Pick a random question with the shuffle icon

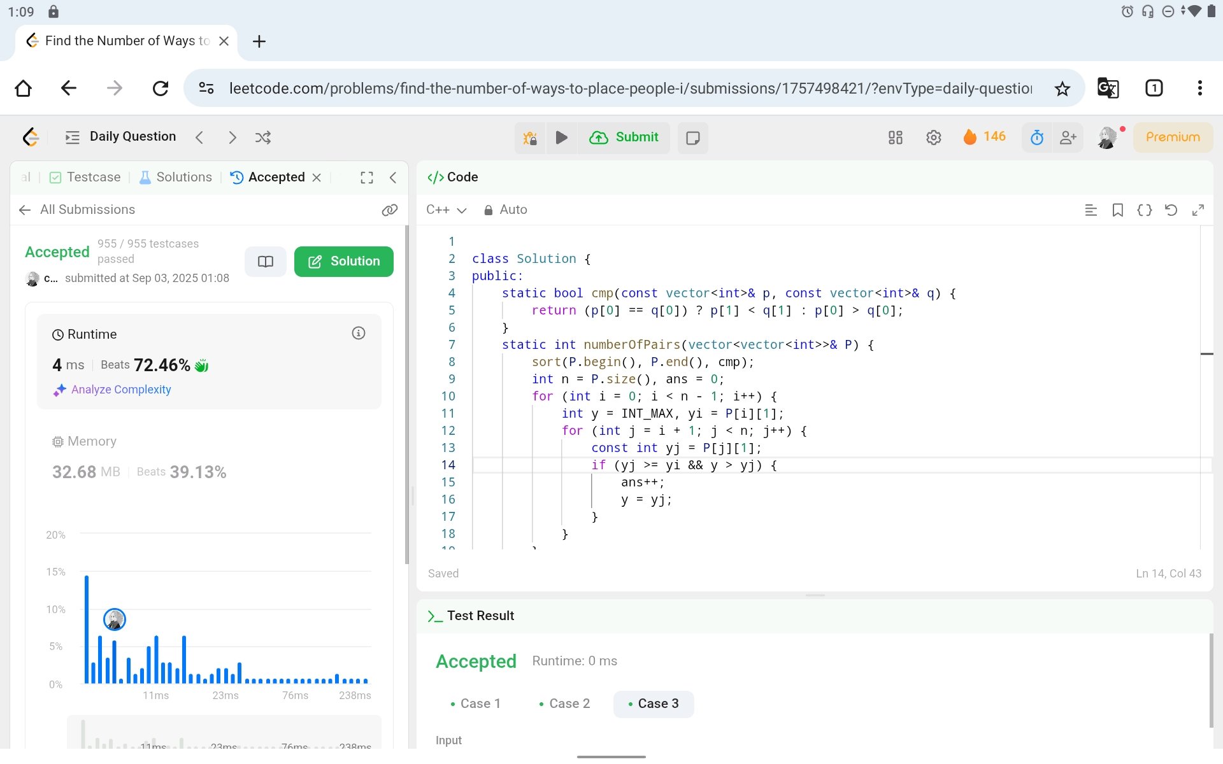click(x=263, y=138)
